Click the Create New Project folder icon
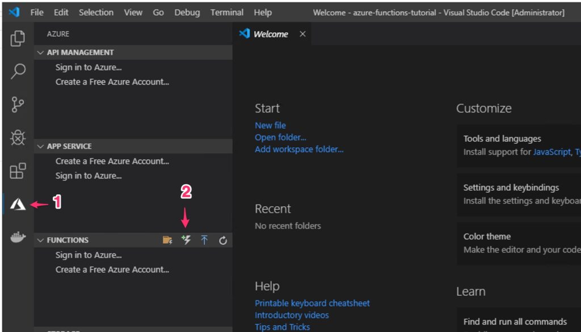581x332 pixels. (167, 240)
